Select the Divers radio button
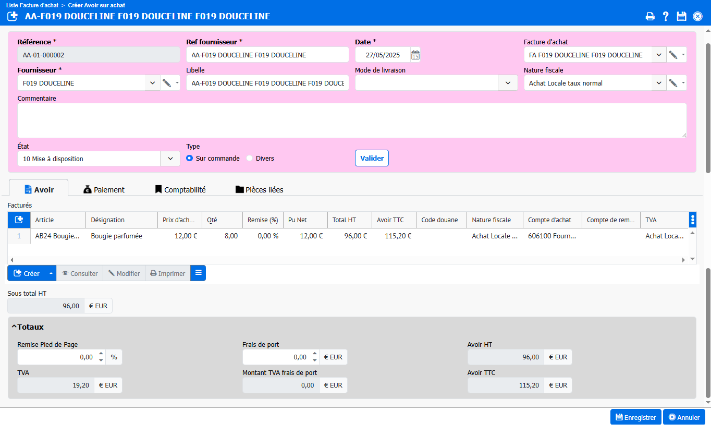Viewport: 711px width, 435px height. (250, 159)
